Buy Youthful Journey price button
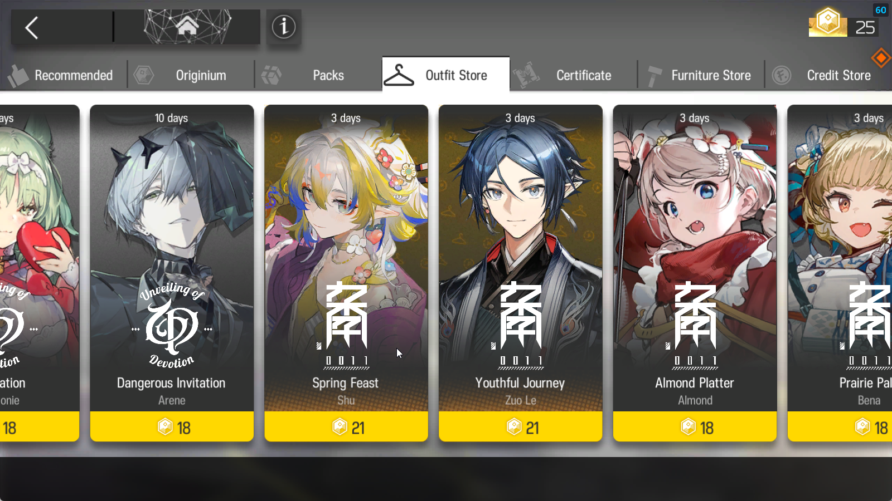The image size is (892, 501). [x=521, y=427]
